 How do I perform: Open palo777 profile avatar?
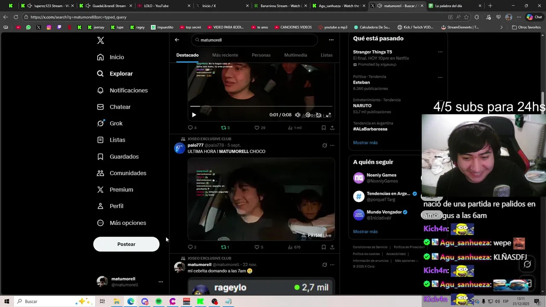pyautogui.click(x=180, y=148)
